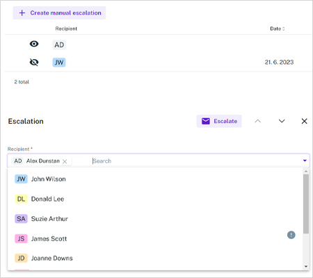
Task: Close the Escalation panel
Action: pyautogui.click(x=304, y=121)
